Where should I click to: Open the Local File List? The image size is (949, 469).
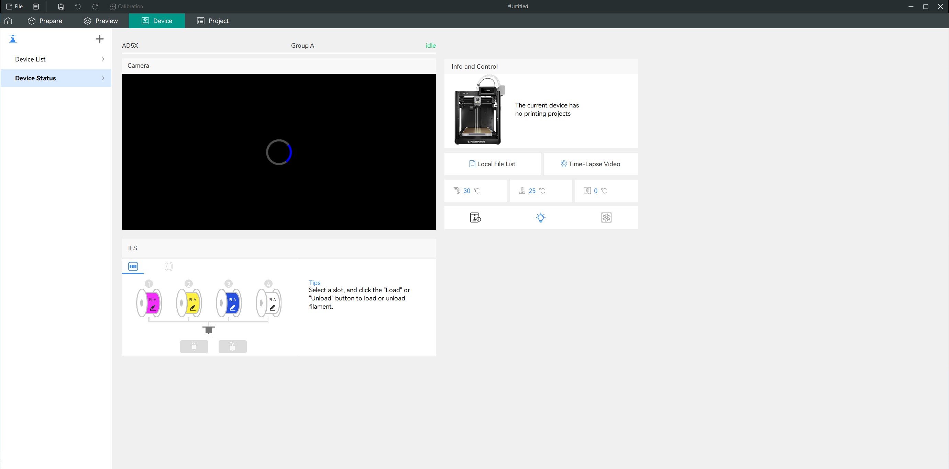click(492, 164)
